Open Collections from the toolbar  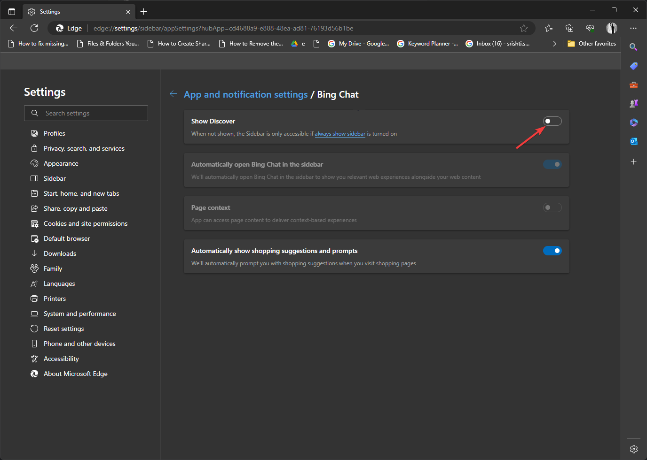[569, 28]
